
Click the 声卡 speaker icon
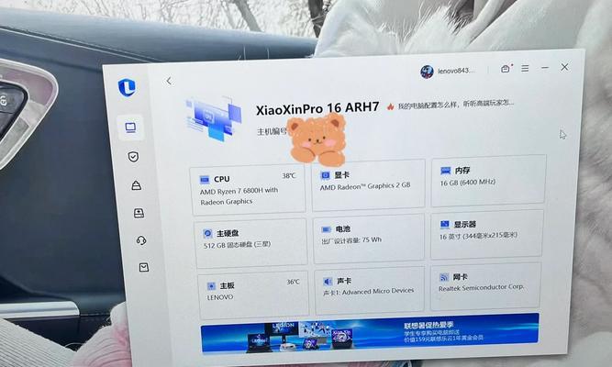pos(328,282)
